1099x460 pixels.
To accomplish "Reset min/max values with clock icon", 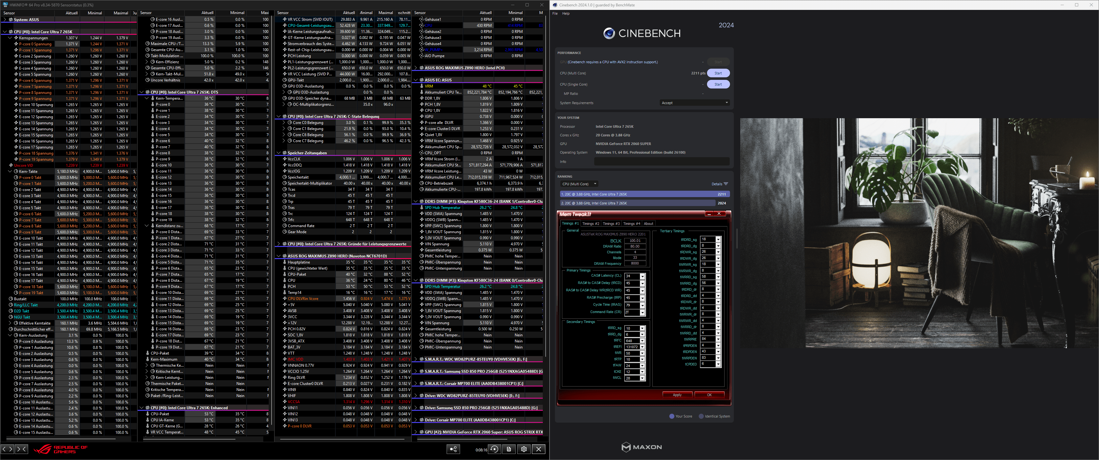I will click(495, 449).
